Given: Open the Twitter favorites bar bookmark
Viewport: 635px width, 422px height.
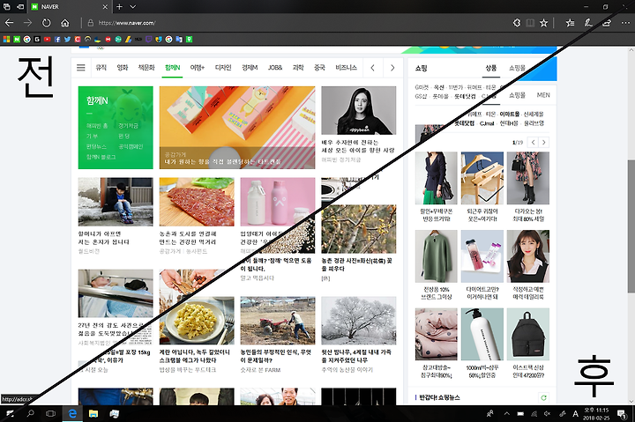Looking at the screenshot, I should [x=67, y=40].
